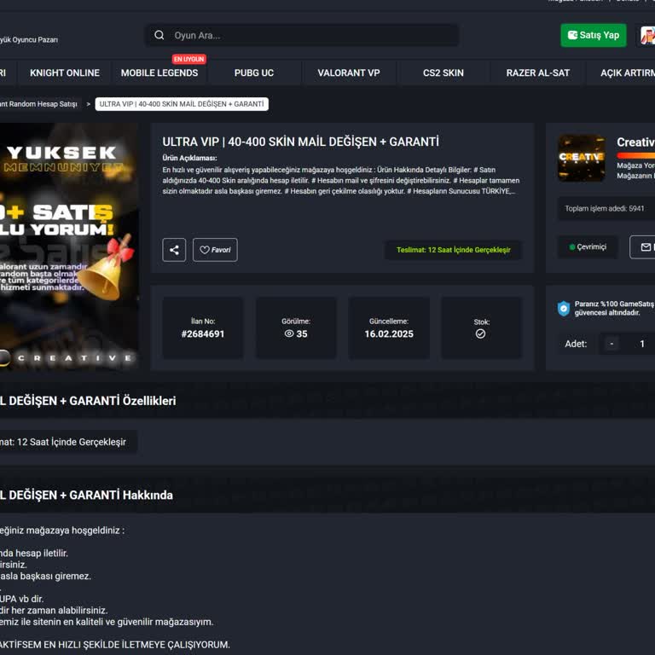Click the Teslimat 12 Saat delivery badge

click(x=453, y=250)
